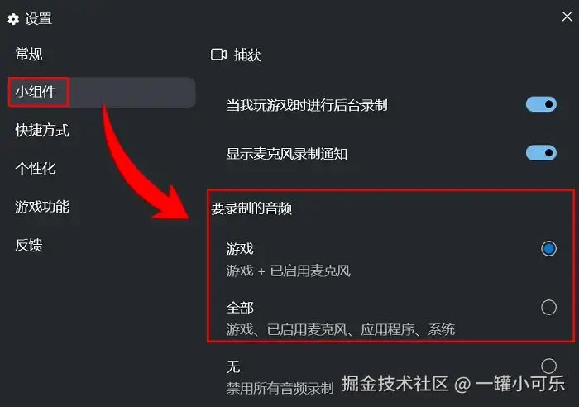Click the capture camera icon
579x407 pixels.
coord(218,55)
